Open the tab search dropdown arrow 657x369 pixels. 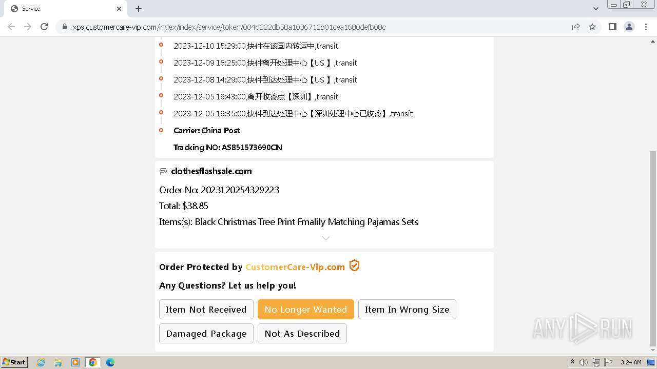(x=595, y=9)
